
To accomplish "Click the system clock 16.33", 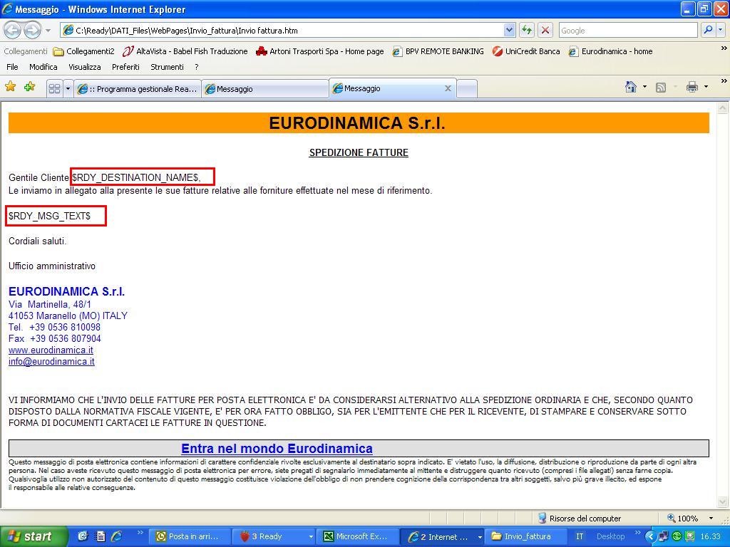I will point(710,536).
